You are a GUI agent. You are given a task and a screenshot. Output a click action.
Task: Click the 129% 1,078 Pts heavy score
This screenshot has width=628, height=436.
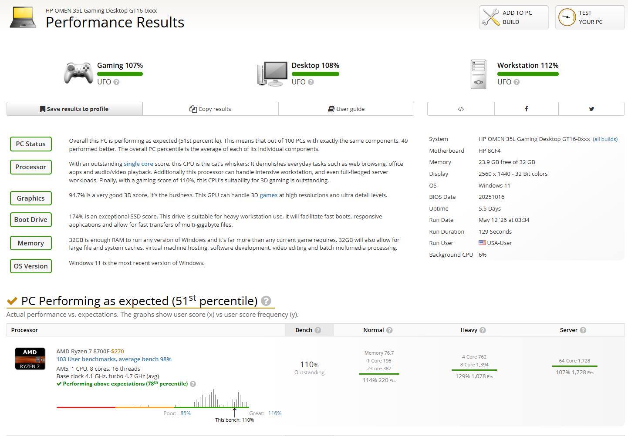click(x=474, y=376)
